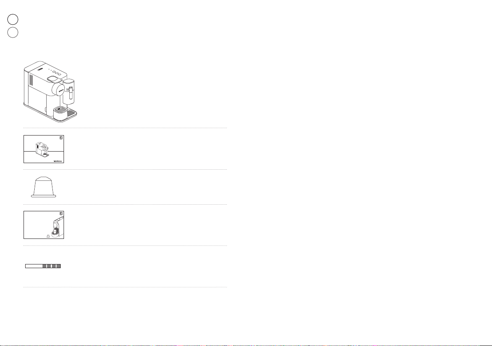
Task: Click the machine drawing inside second booklet
Action: click(x=57, y=228)
